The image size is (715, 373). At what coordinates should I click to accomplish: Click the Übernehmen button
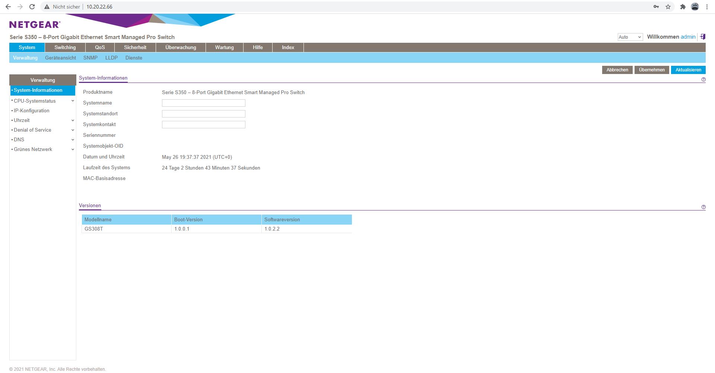tap(652, 70)
